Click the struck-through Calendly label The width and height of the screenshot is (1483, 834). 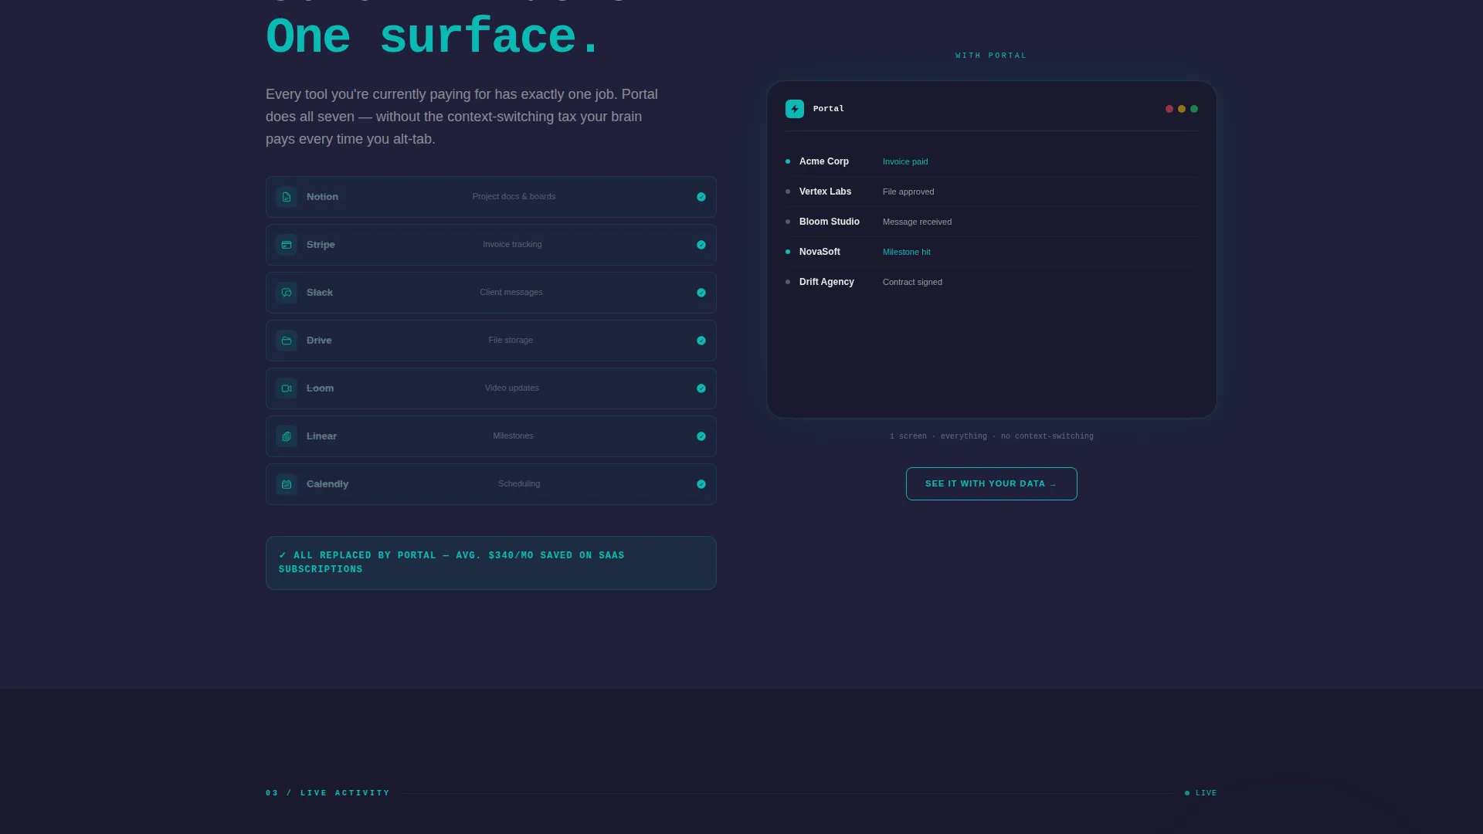pos(327,484)
